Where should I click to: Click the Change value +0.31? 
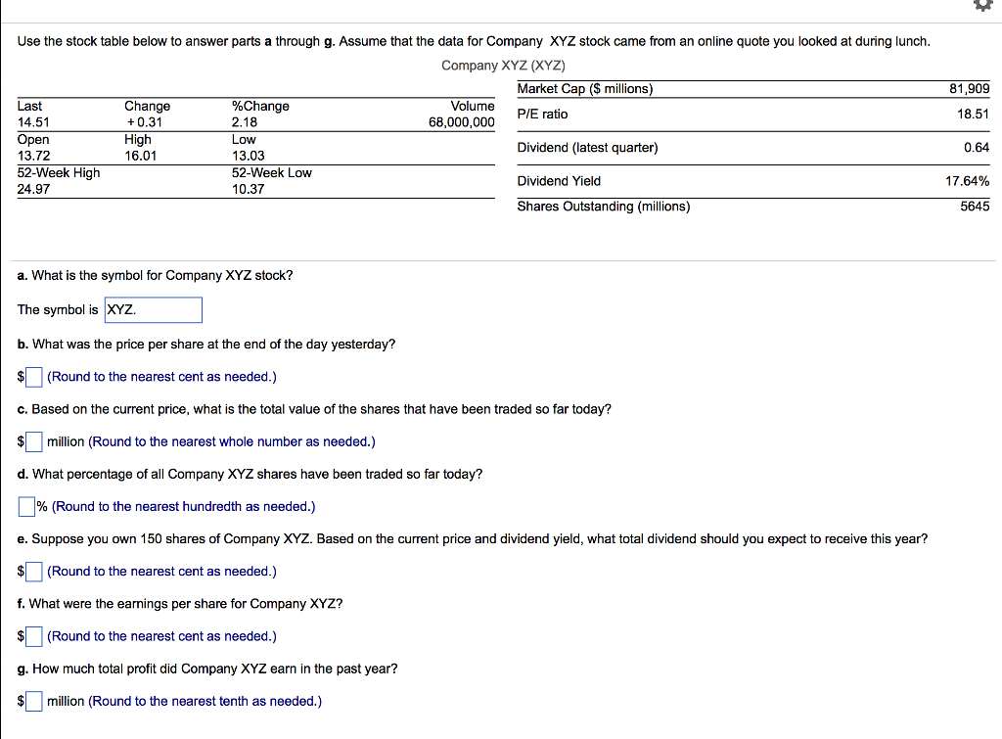click(x=144, y=122)
